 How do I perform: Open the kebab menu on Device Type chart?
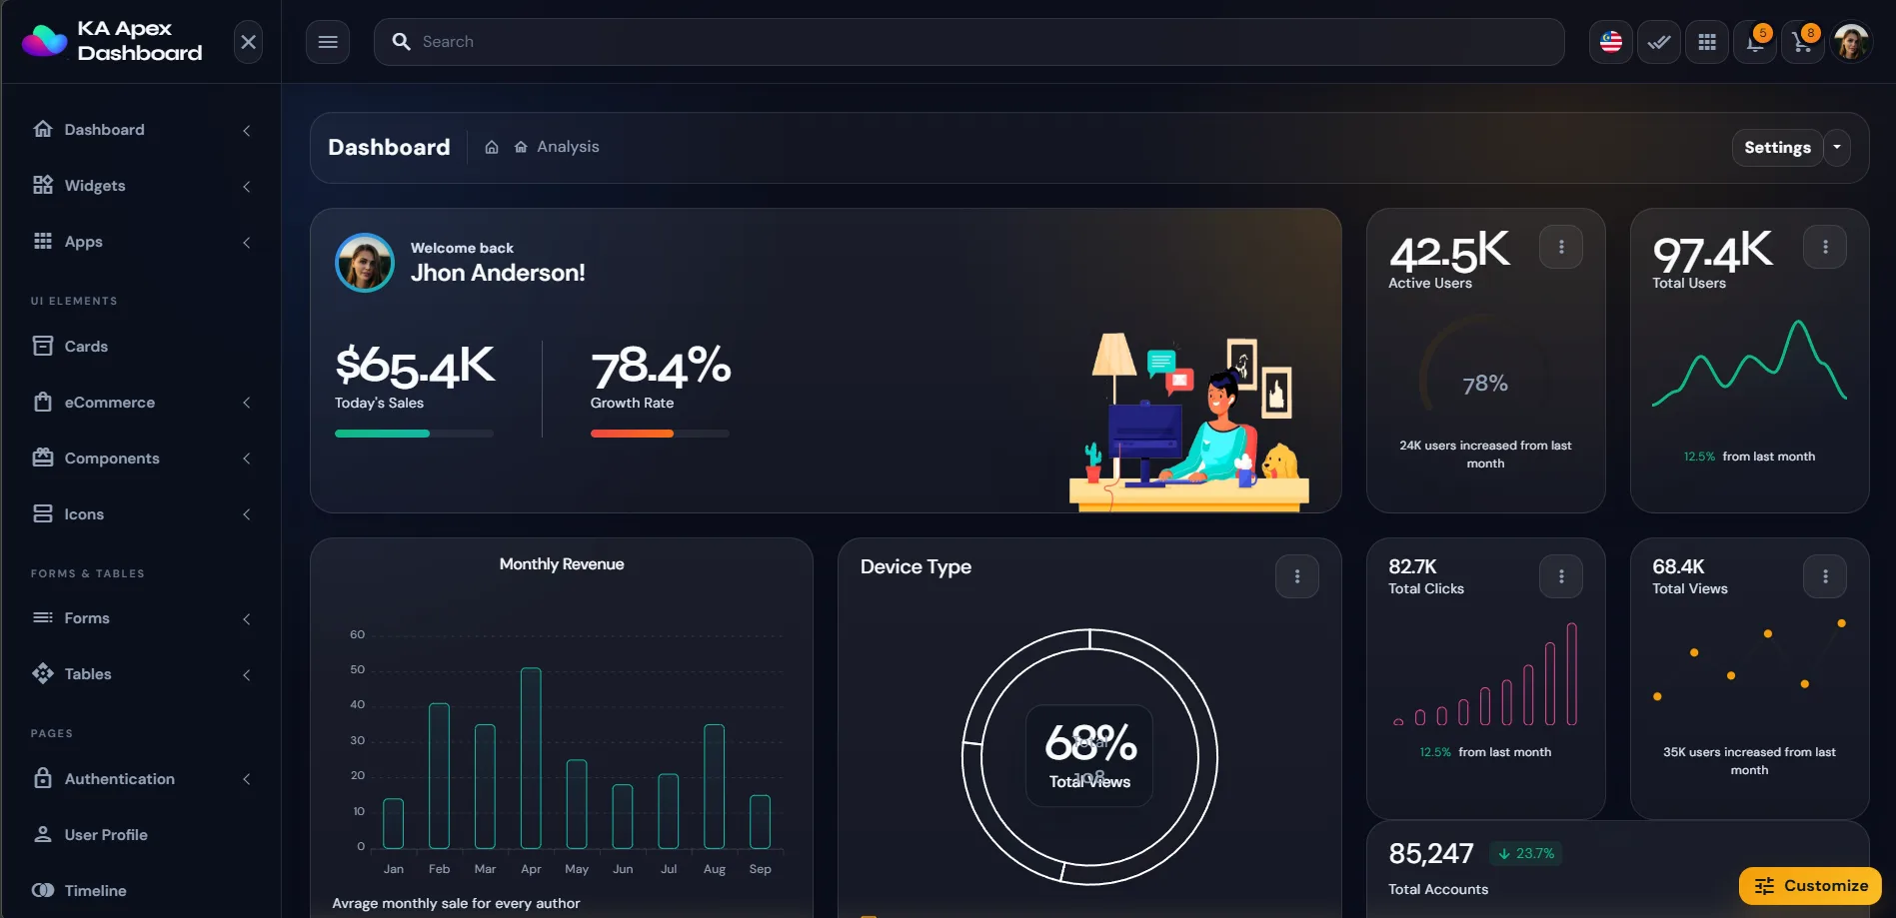(1296, 576)
